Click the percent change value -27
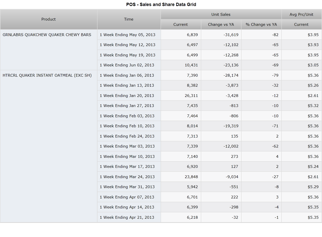322x237 pixels. tap(275, 177)
